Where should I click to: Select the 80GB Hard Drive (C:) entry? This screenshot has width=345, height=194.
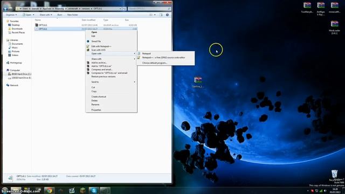pos(22,74)
